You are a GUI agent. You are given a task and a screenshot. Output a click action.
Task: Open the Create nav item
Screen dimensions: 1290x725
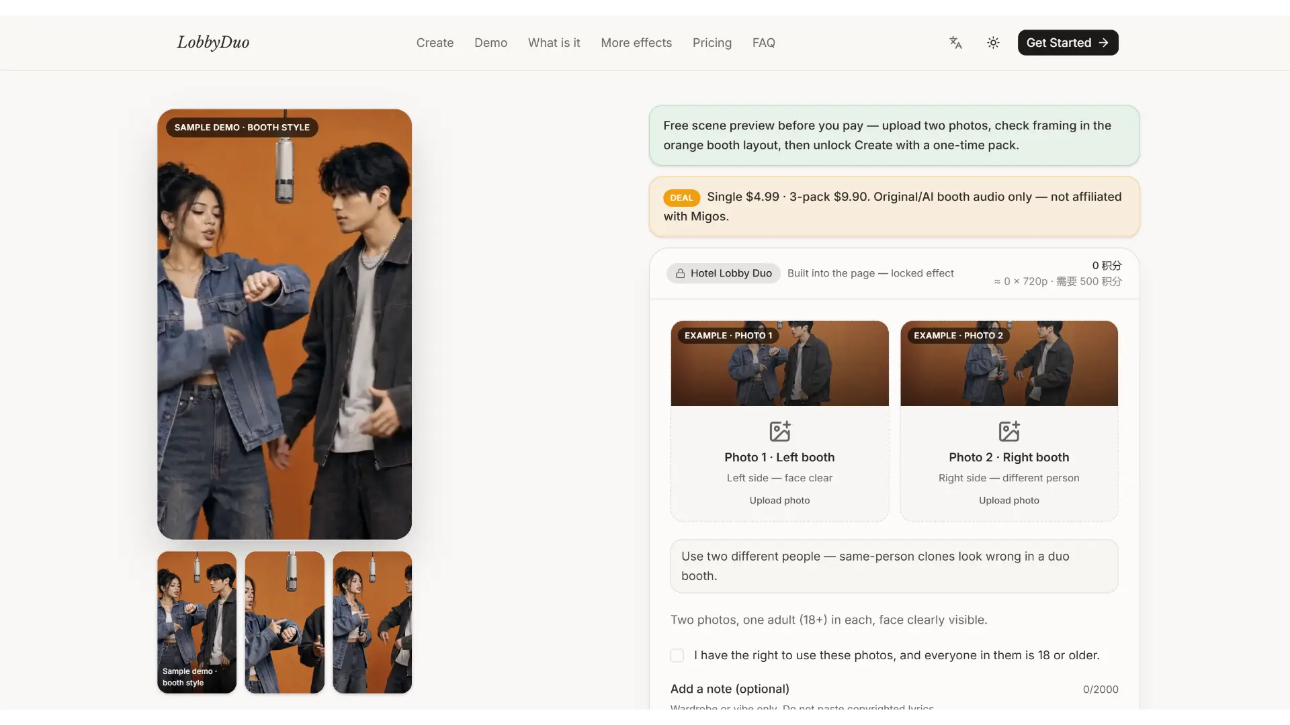point(435,43)
